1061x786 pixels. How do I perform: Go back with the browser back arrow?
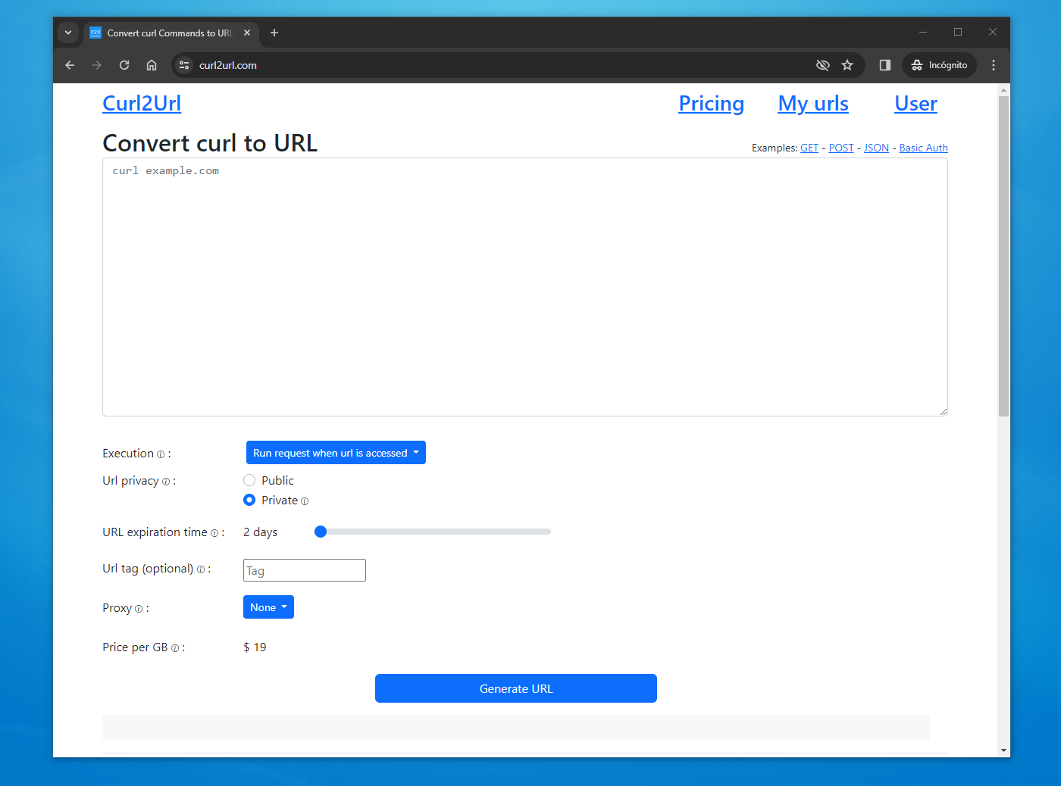coord(70,65)
